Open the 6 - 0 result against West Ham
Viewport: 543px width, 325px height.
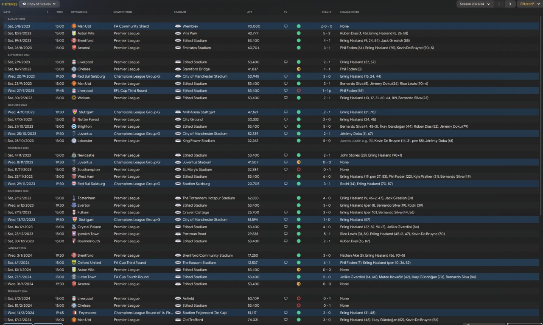pyautogui.click(x=327, y=177)
